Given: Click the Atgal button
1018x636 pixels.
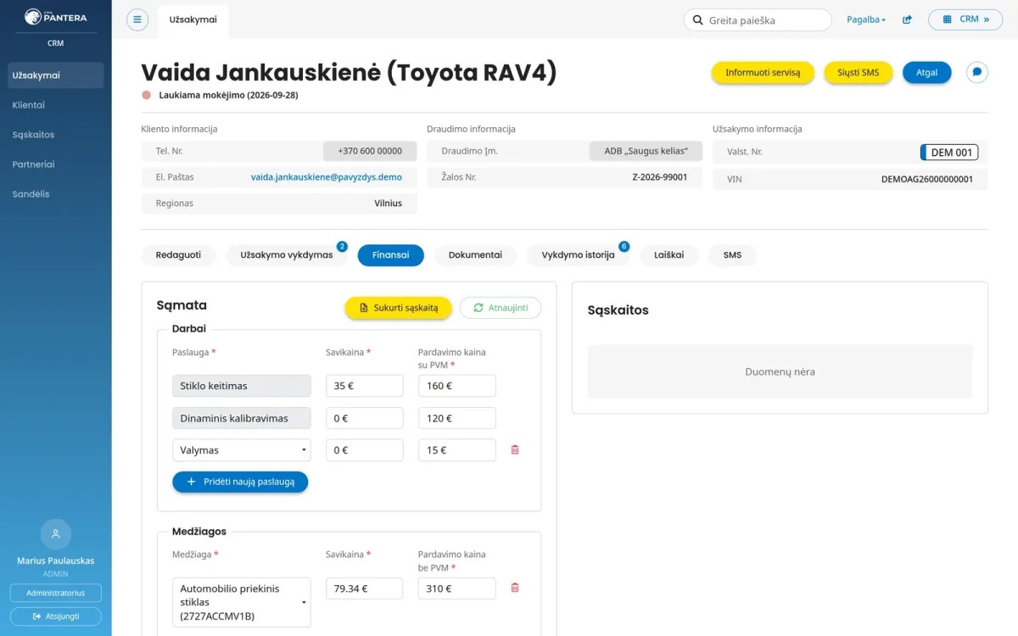Looking at the screenshot, I should pyautogui.click(x=927, y=73).
